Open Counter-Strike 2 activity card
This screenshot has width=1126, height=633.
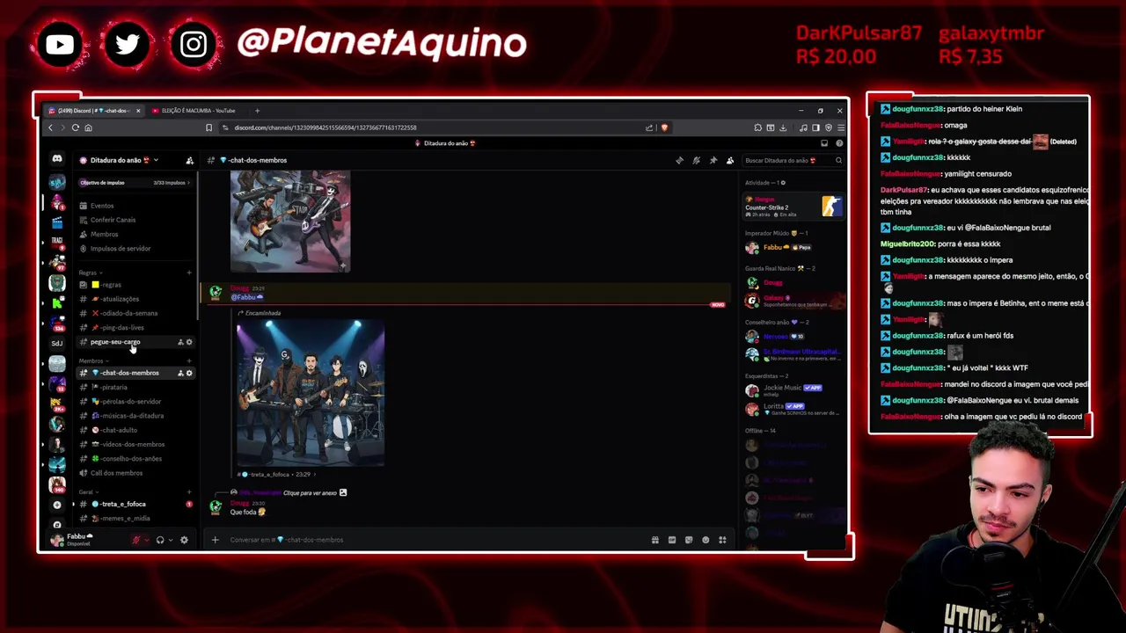pyautogui.click(x=793, y=207)
